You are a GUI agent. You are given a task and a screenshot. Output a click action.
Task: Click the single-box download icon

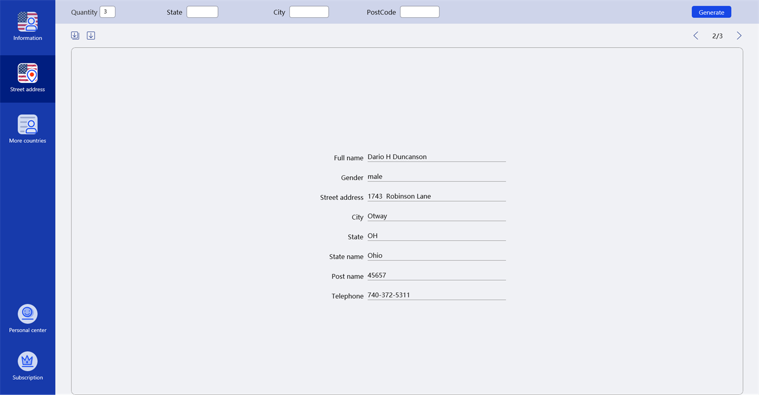91,36
